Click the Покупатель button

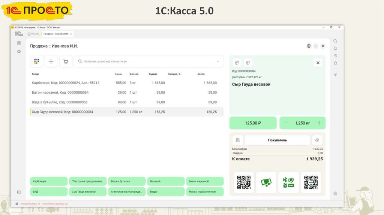[277, 140]
